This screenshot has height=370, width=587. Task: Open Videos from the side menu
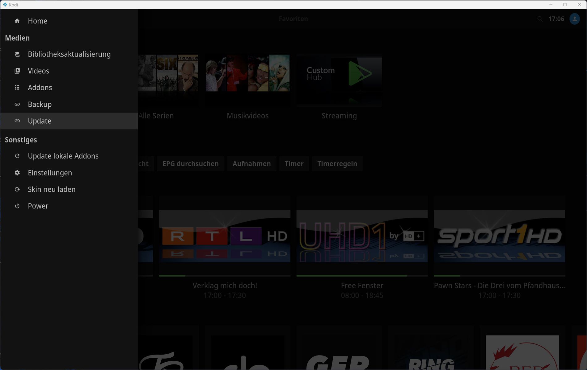[x=69, y=71]
